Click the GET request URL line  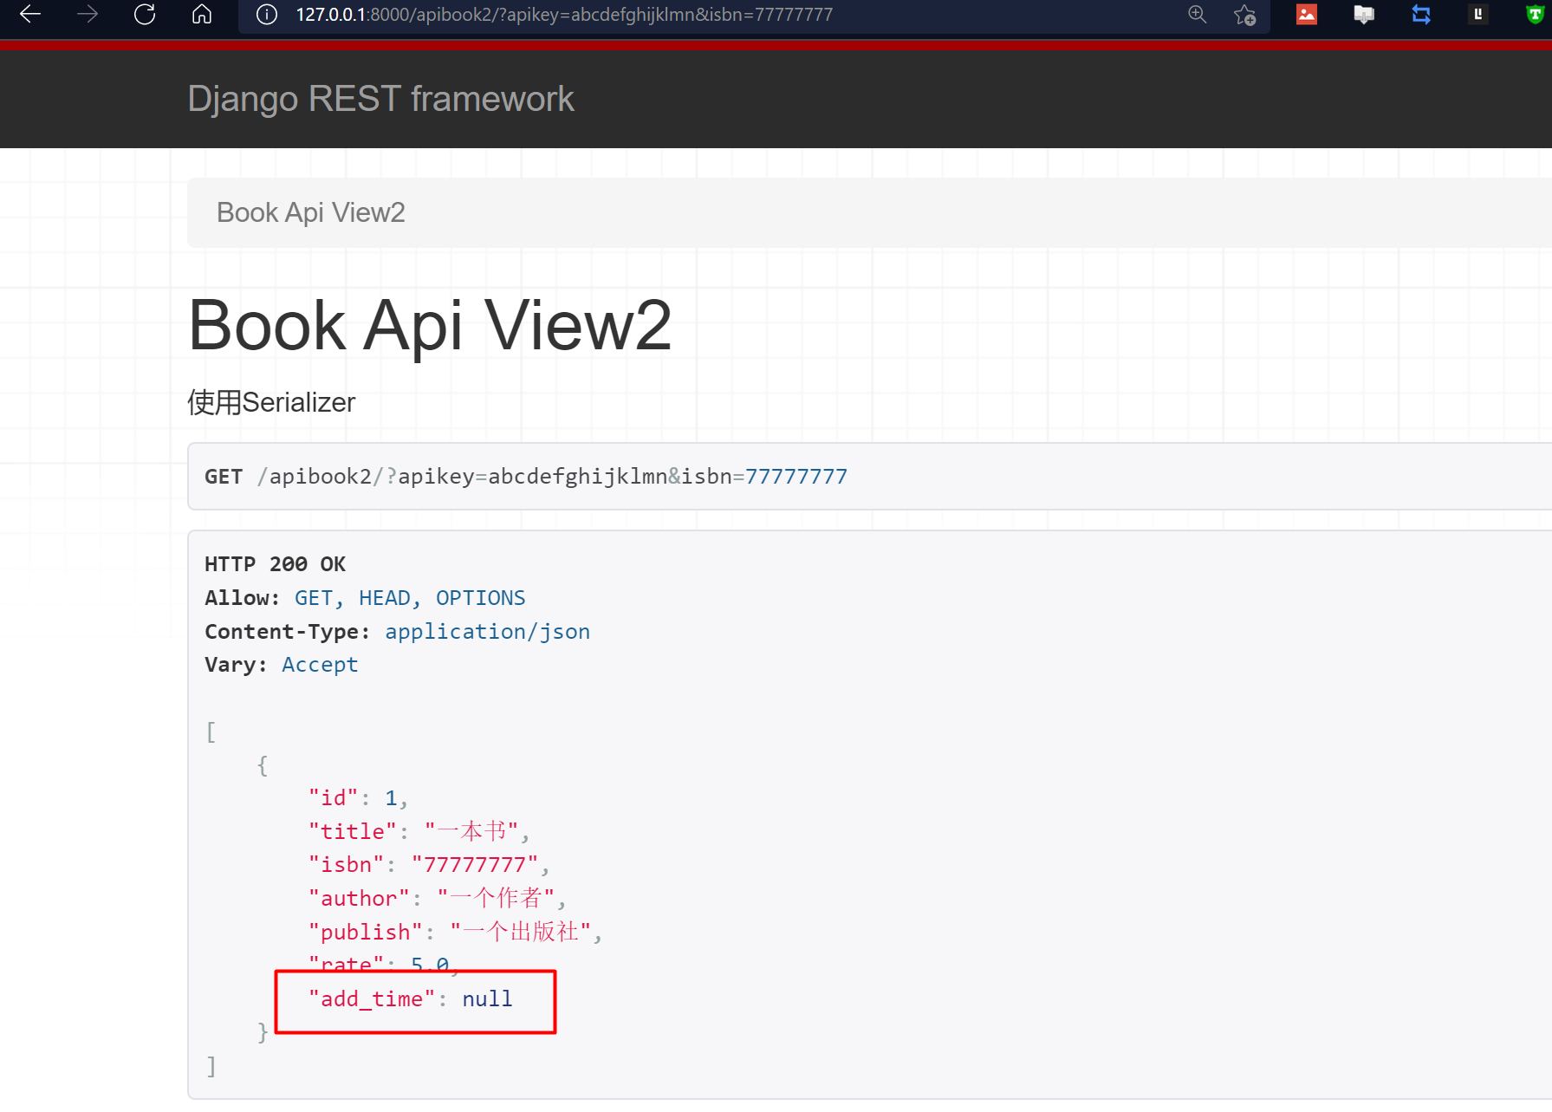tap(525, 477)
